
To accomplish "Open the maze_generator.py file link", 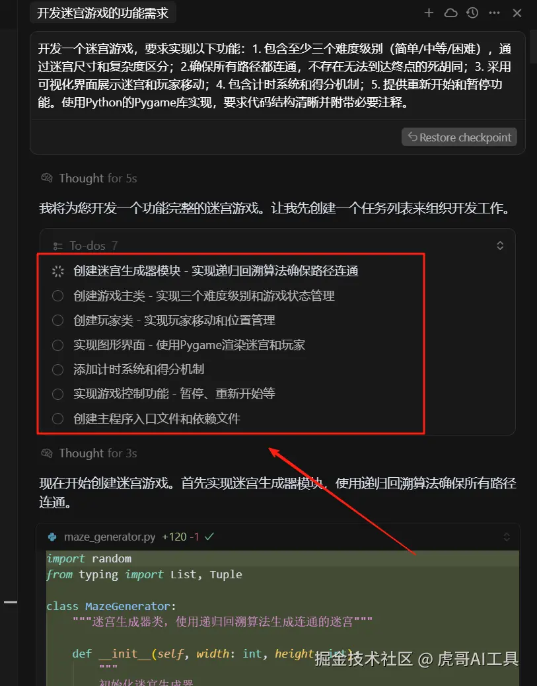I will click(x=110, y=537).
